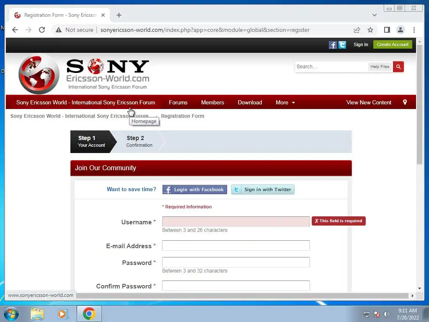Open the Chrome three-dot menu
429x322 pixels.
(x=414, y=30)
